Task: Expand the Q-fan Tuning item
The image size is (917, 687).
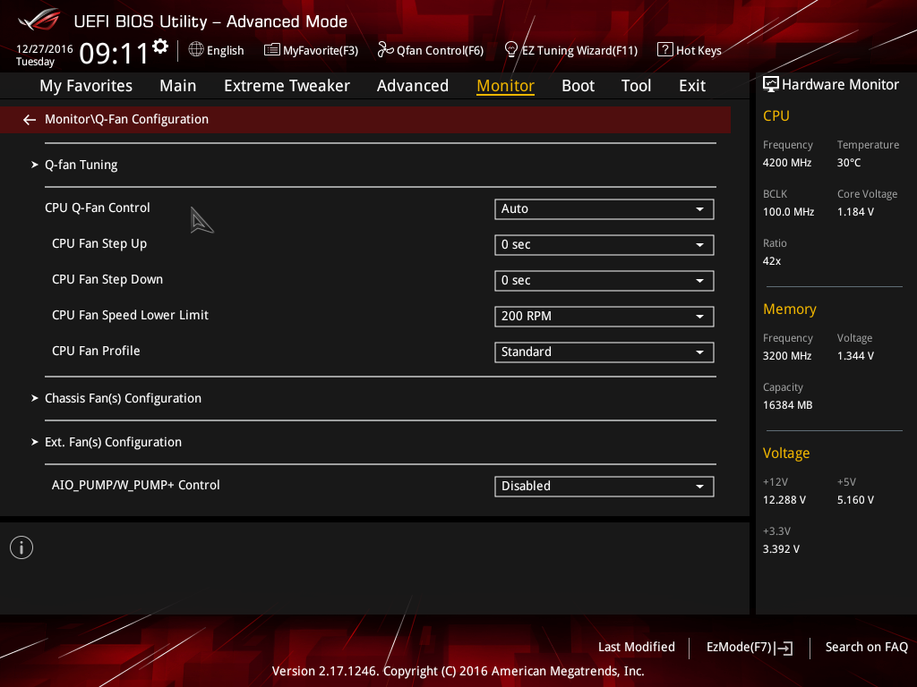Action: (x=81, y=165)
